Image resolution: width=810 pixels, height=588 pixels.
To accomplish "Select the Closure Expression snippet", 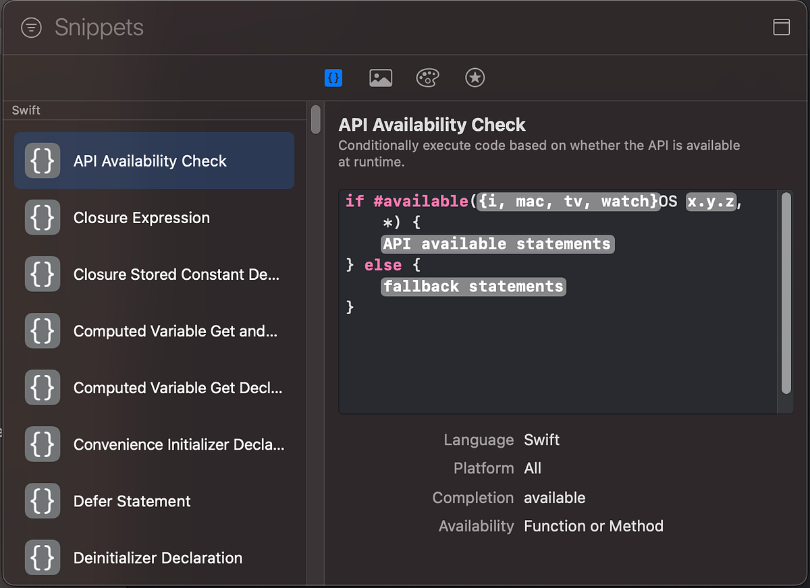I will 154,217.
